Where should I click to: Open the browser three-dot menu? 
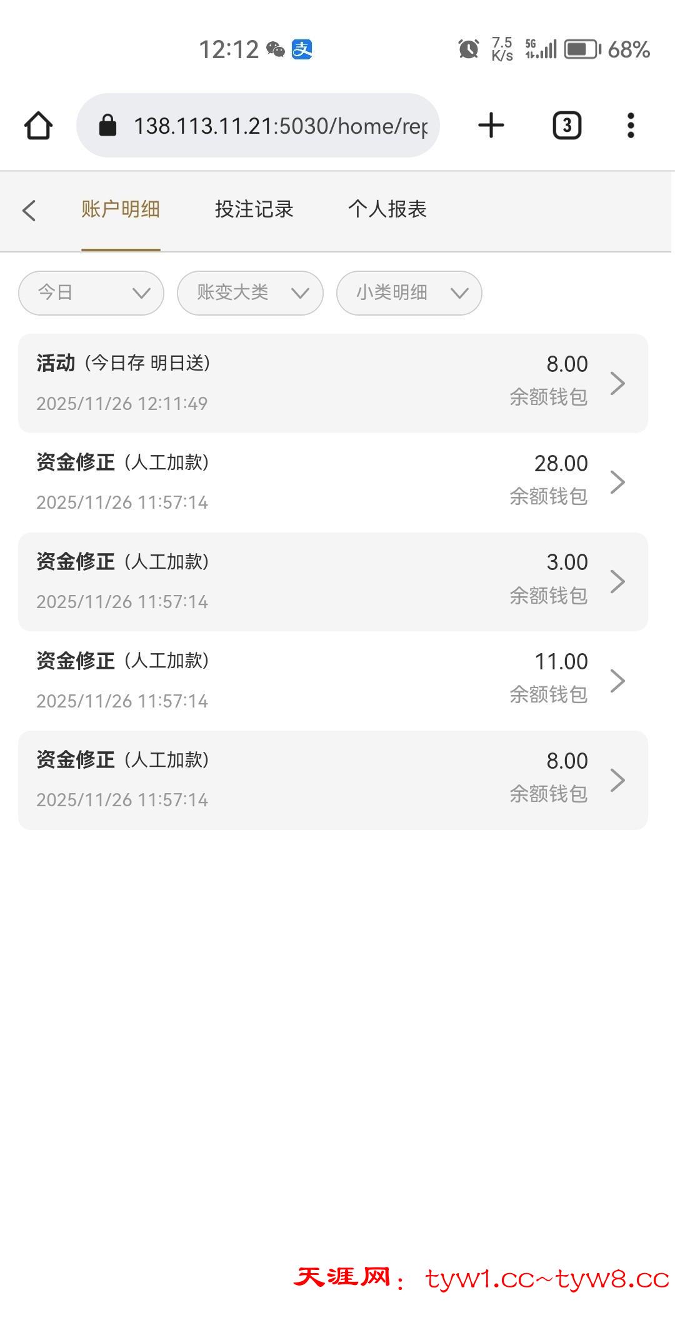coord(631,126)
